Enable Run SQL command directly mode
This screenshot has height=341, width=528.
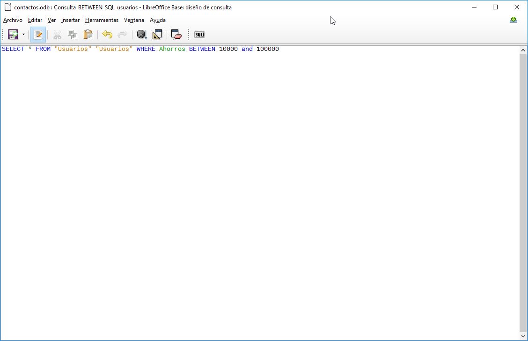point(198,34)
